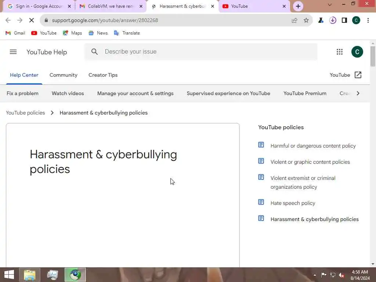The height and width of the screenshot is (282, 376).
Task: Open Watch videos category
Action: [x=68, y=93]
